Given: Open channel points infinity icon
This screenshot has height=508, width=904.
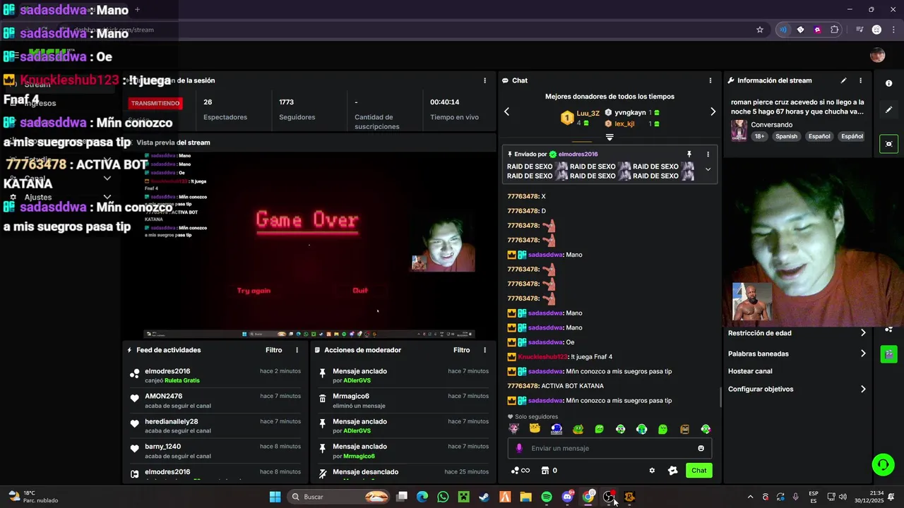Looking at the screenshot, I should point(521,471).
